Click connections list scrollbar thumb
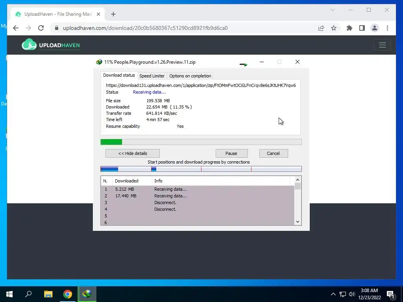The height and width of the screenshot is (302, 403). coord(298,186)
